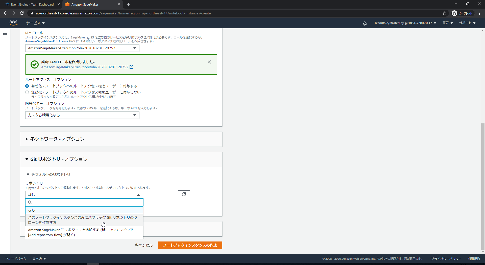Image resolution: width=485 pixels, height=265 pixels.
Task: Open 利用規約 footer link
Action: tap(474, 259)
